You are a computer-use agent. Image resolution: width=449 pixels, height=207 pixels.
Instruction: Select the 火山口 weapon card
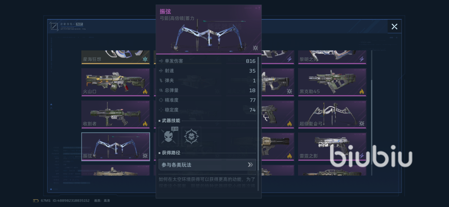click(x=116, y=82)
